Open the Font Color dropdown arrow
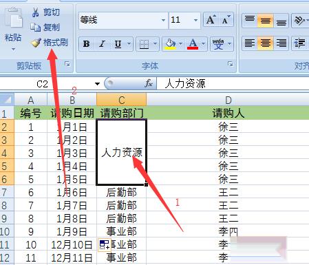 [x=203, y=43]
